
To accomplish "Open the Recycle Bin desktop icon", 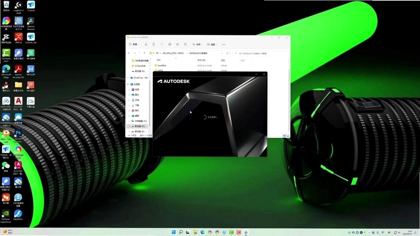I will click(x=6, y=6).
